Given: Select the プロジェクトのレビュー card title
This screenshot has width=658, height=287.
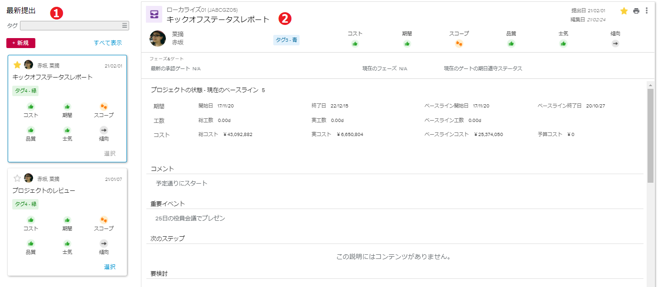Looking at the screenshot, I should 44,190.
